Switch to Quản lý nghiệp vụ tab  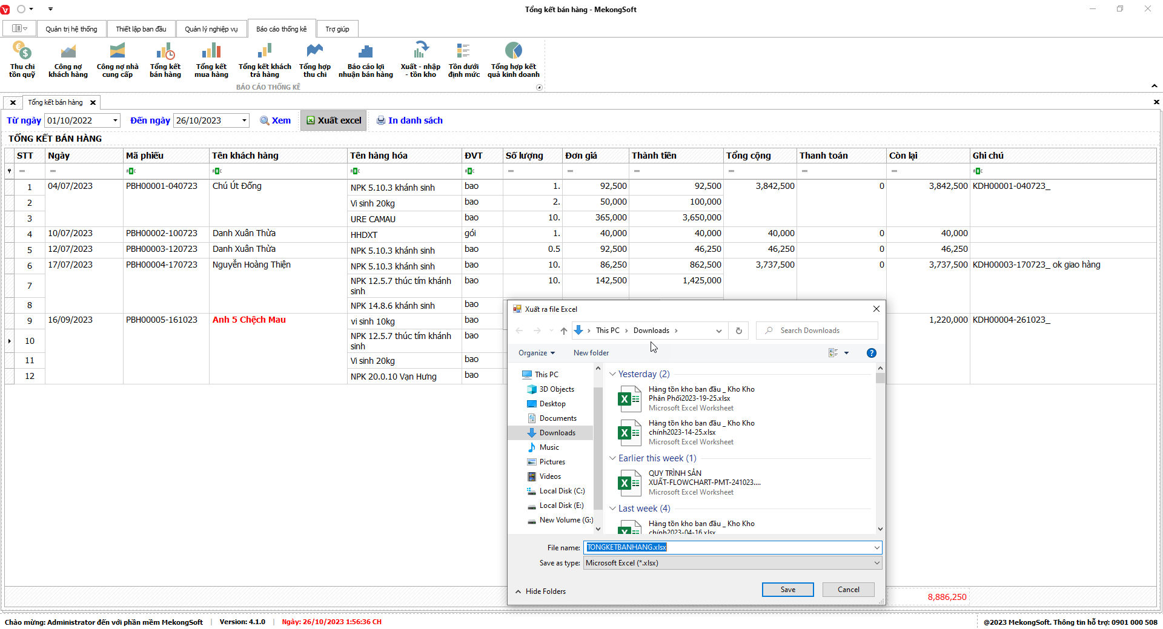point(211,29)
